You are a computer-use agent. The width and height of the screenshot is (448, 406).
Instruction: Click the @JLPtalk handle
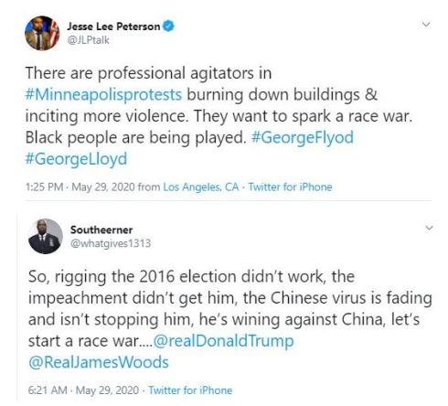88,40
